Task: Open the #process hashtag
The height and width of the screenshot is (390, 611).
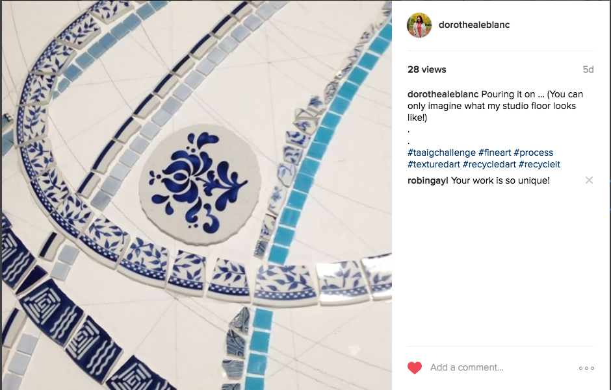Action: 533,152
